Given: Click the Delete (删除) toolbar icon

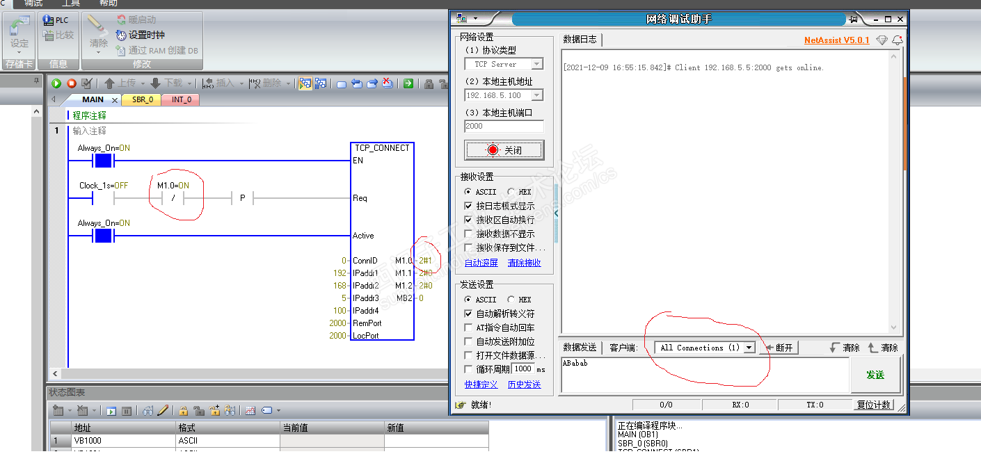Looking at the screenshot, I should 255,83.
